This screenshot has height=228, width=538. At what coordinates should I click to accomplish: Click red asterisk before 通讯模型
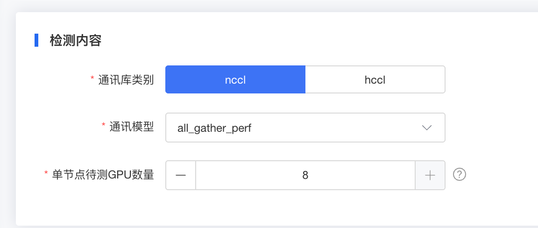click(104, 126)
